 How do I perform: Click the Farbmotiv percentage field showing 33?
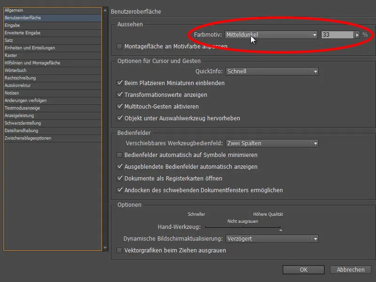(x=337, y=35)
